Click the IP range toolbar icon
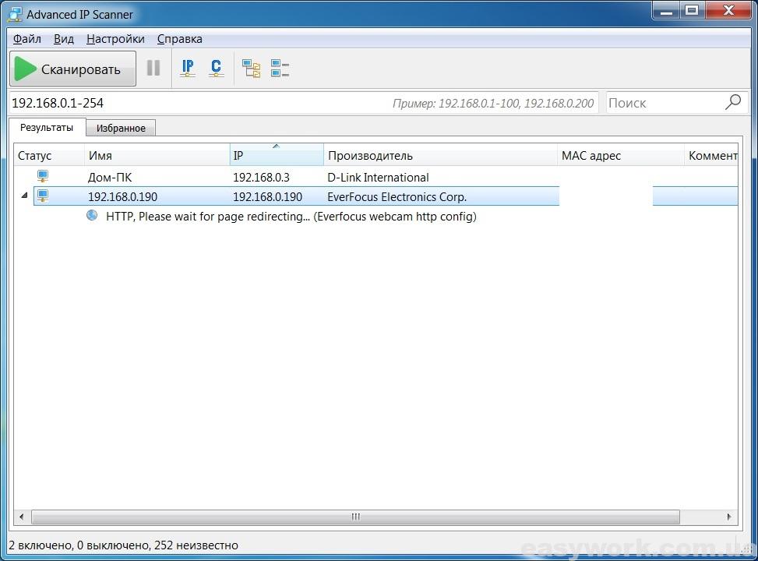The image size is (758, 561). 188,69
